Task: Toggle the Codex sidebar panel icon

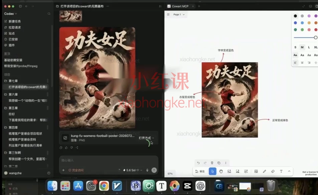Action: [20, 6]
